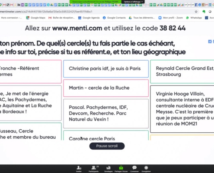Open the WhatsApp bookmark
The width and height of the screenshot is (214, 173).
pos(194,18)
